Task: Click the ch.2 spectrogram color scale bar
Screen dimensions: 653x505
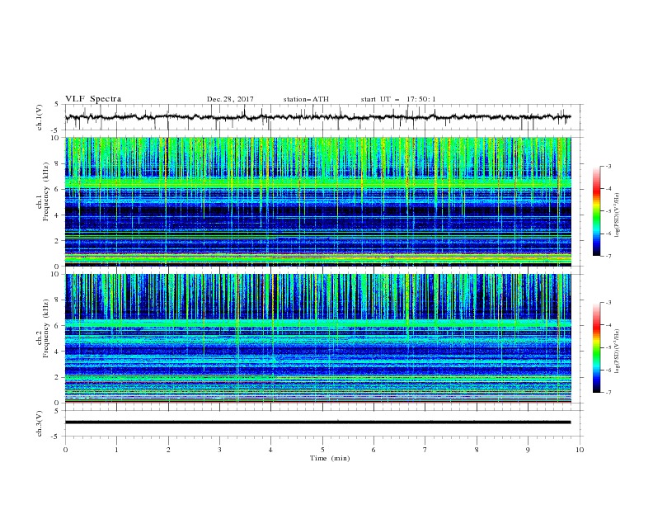Action: pyautogui.click(x=597, y=347)
